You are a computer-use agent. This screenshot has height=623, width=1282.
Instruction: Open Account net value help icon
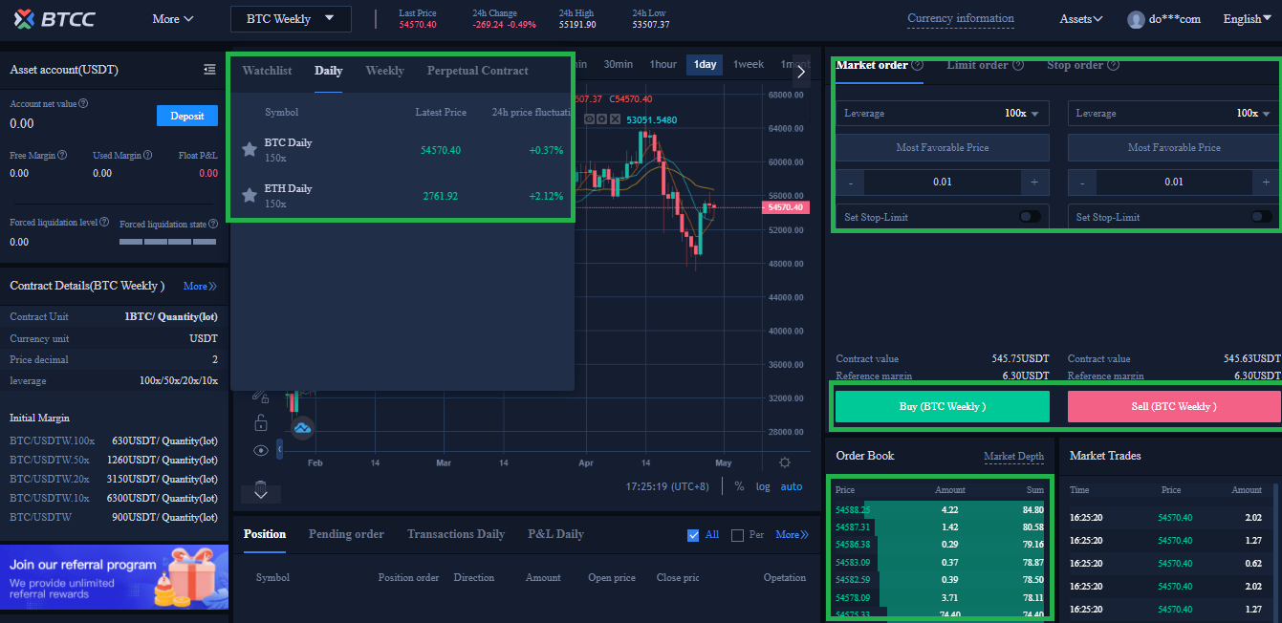[x=83, y=103]
